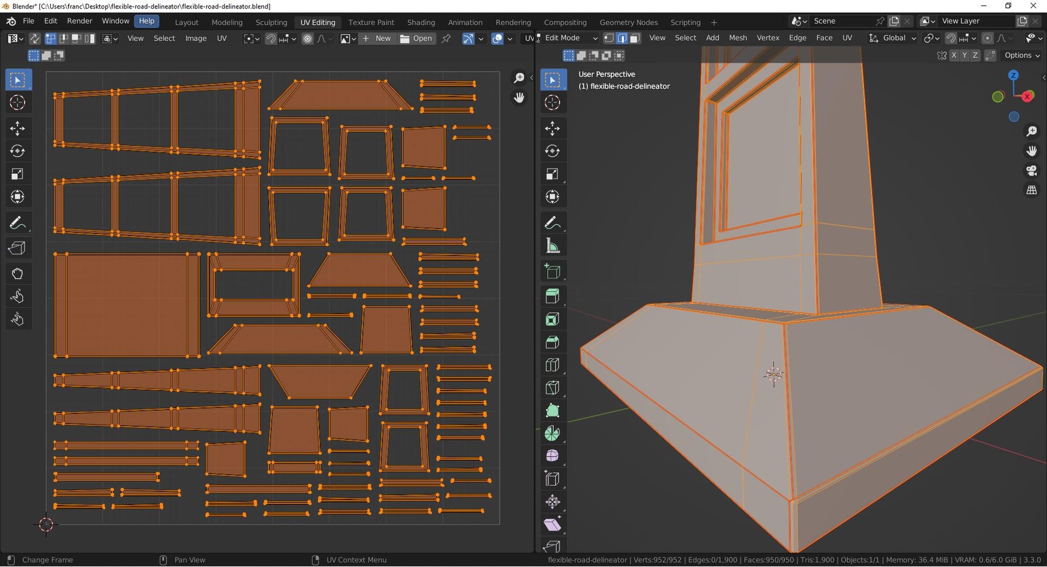This screenshot has height=567, width=1047.
Task: Toggle X axis mirror option
Action: pyautogui.click(x=954, y=56)
